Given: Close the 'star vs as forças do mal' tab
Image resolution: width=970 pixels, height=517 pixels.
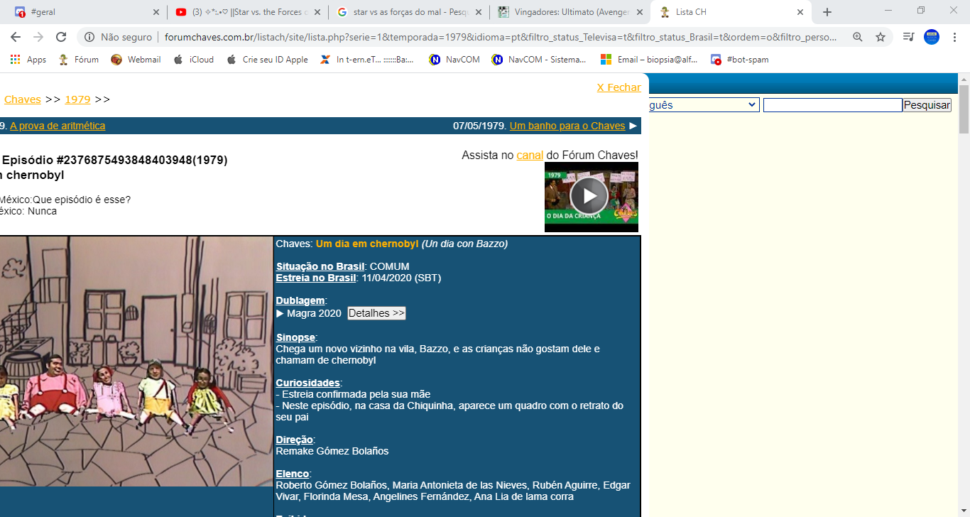Looking at the screenshot, I should click(478, 12).
